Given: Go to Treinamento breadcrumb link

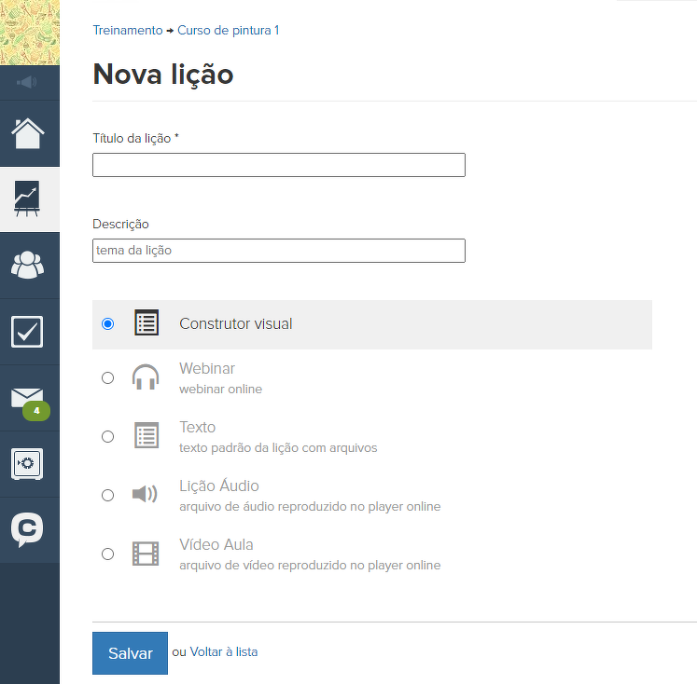Looking at the screenshot, I should 127,30.
